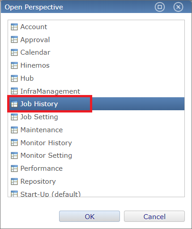Click the Maintenance perspective icon

(14, 130)
